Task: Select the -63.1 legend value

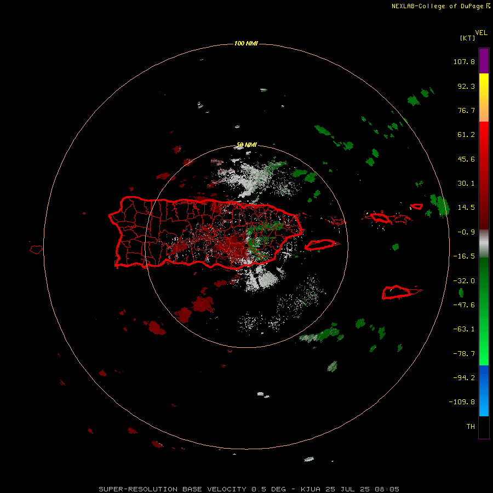Action: [464, 329]
